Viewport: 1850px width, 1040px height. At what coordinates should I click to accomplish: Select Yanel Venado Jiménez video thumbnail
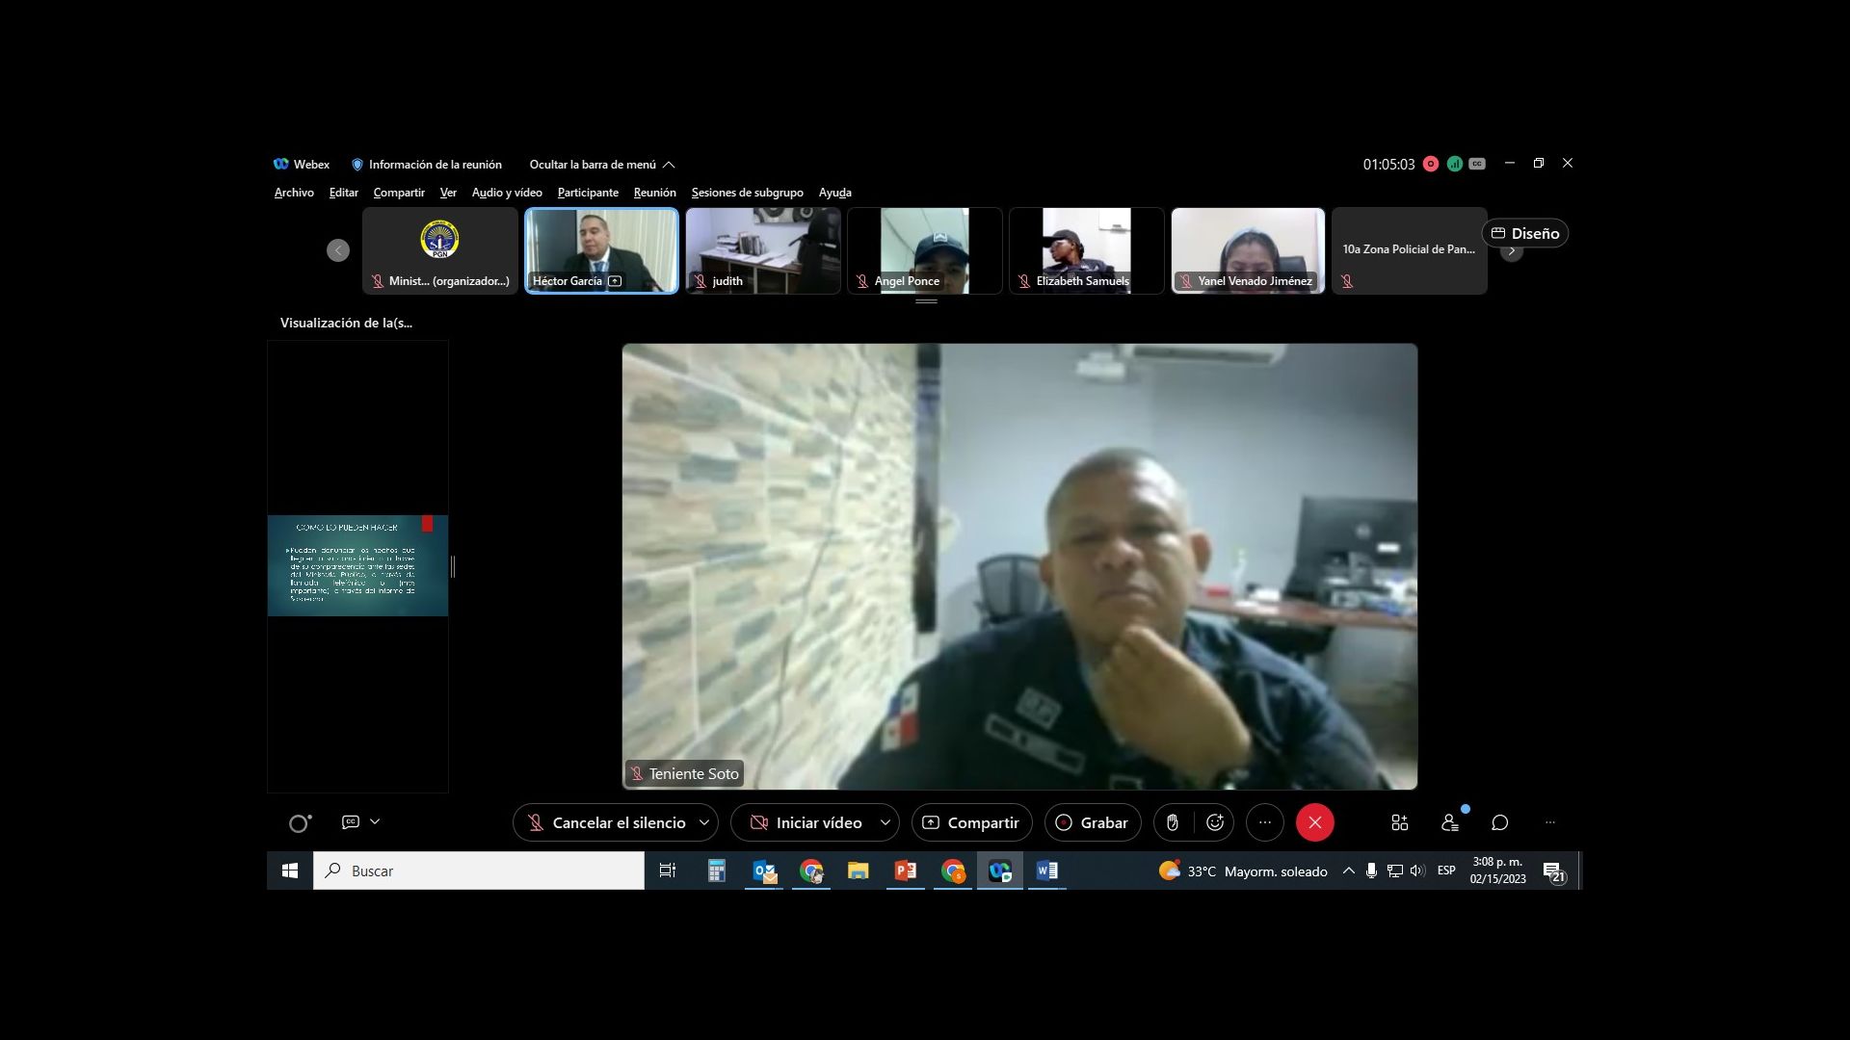(x=1248, y=250)
